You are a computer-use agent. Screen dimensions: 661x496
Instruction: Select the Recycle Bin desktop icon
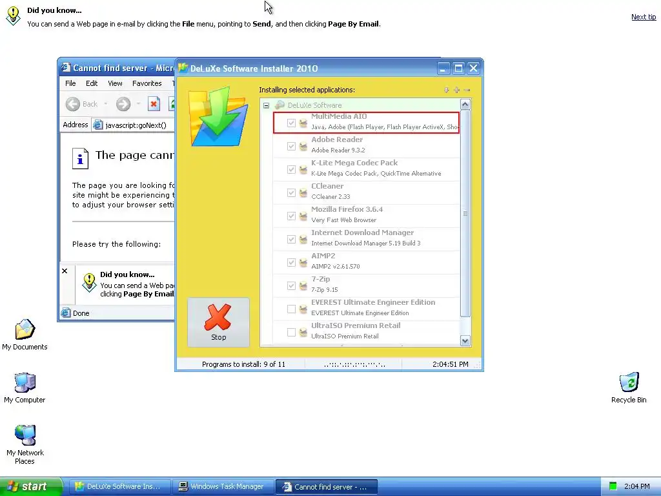pos(629,388)
